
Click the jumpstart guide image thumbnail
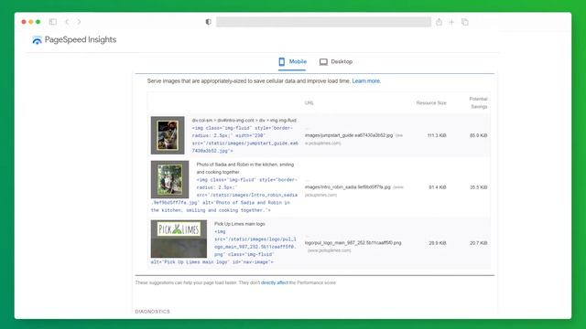click(x=168, y=135)
